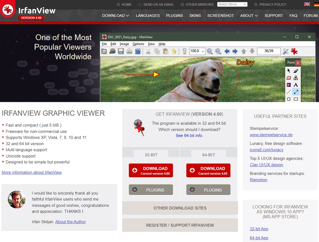Open the Select Mirror dropdown

point(232,4)
